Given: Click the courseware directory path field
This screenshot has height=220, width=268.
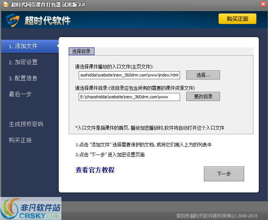Looking at the screenshot, I should tap(129, 97).
